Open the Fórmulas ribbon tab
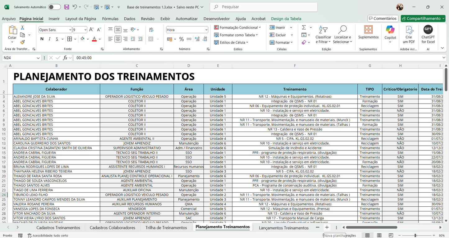 point(110,19)
